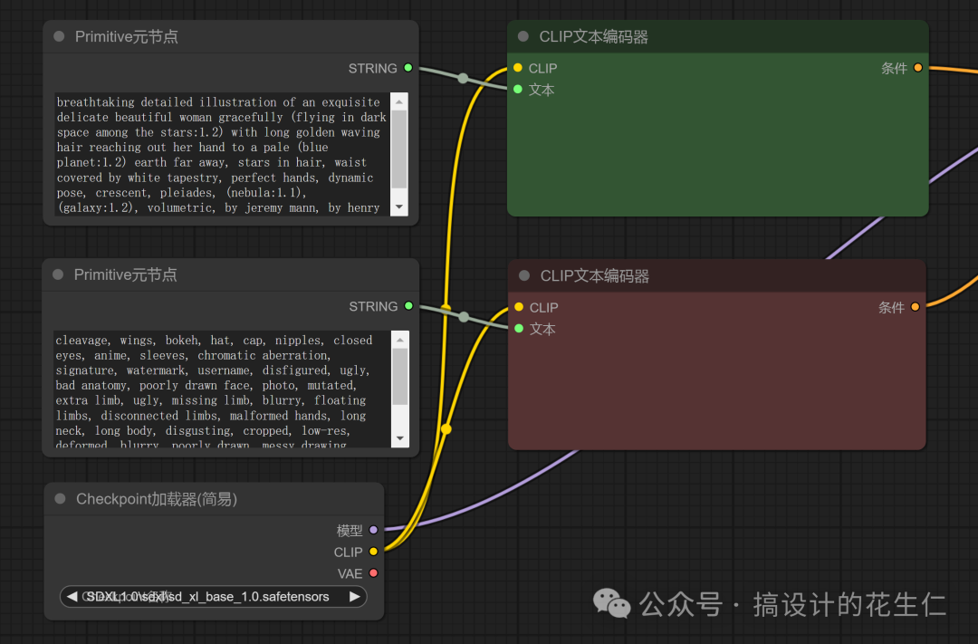Click scroll-down arrow in the cleavage prompt box
Image resolution: width=978 pixels, height=644 pixels.
400,438
